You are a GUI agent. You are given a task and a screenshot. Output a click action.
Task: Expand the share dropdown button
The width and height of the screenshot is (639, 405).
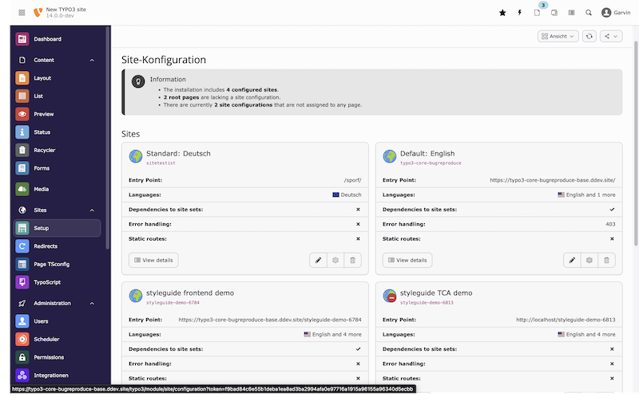[611, 36]
